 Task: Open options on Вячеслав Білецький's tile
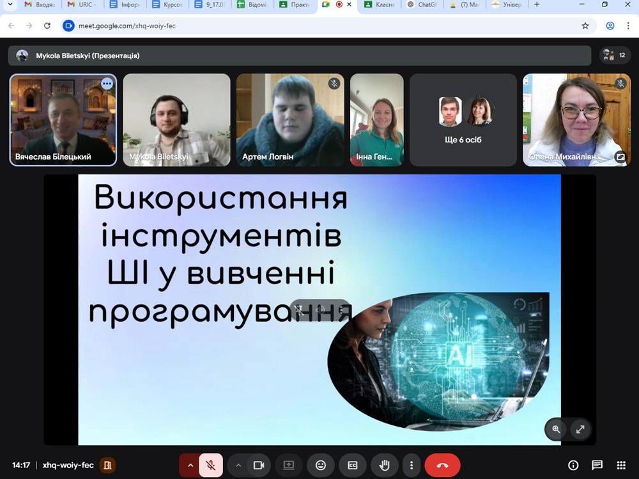click(x=107, y=84)
